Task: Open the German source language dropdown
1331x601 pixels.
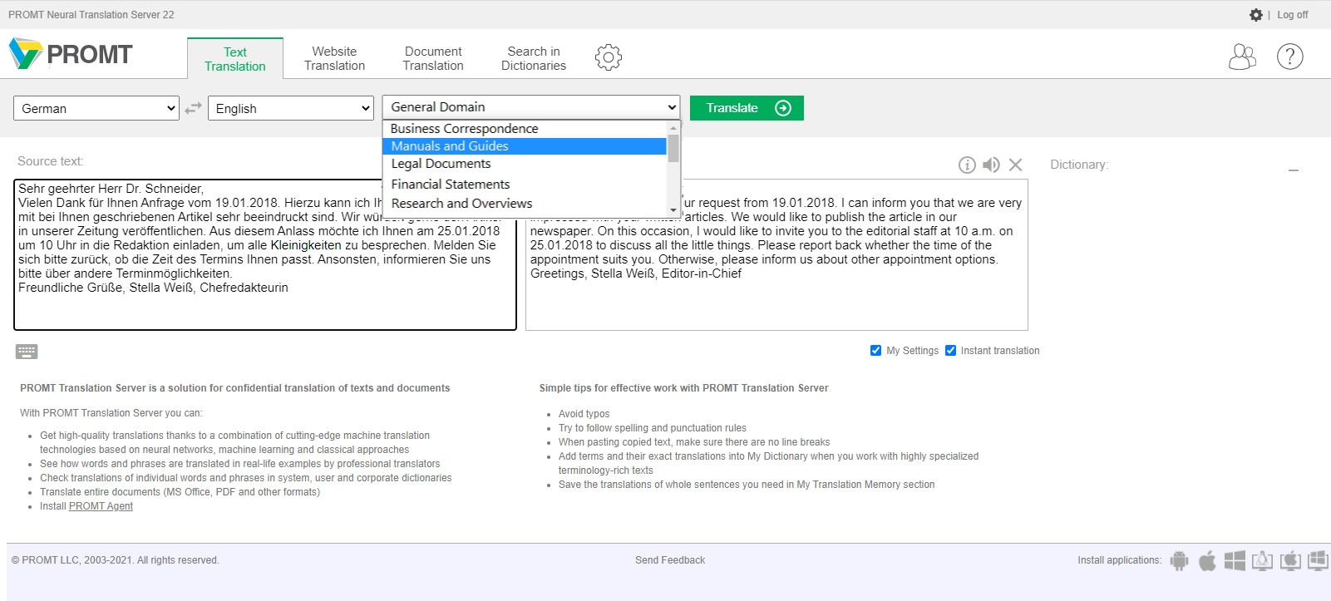Action: 96,108
